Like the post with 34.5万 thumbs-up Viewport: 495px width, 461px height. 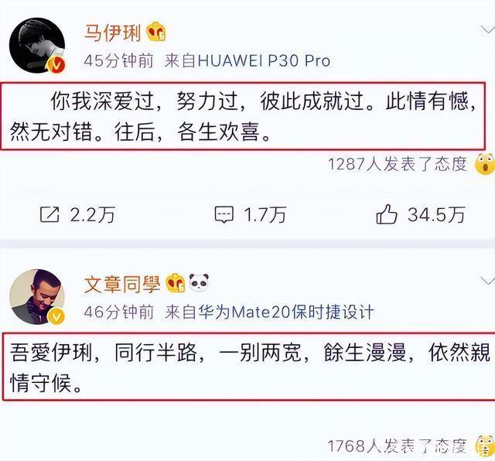[386, 214]
